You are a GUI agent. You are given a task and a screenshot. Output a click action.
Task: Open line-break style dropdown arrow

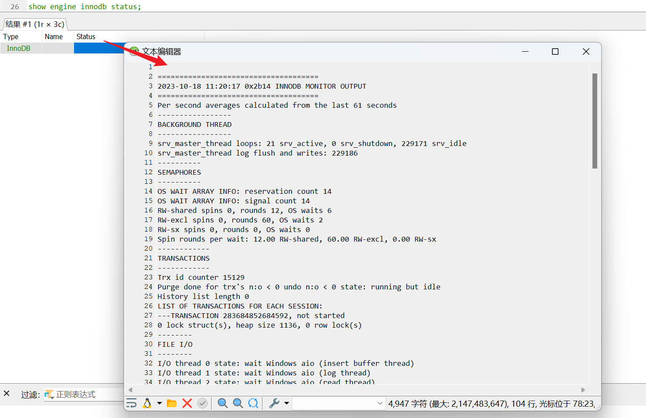pyautogui.click(x=159, y=403)
